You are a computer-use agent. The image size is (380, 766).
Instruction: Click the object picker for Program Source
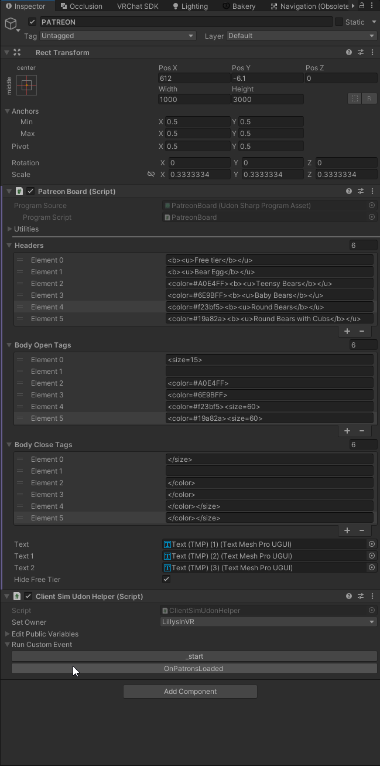pos(371,206)
